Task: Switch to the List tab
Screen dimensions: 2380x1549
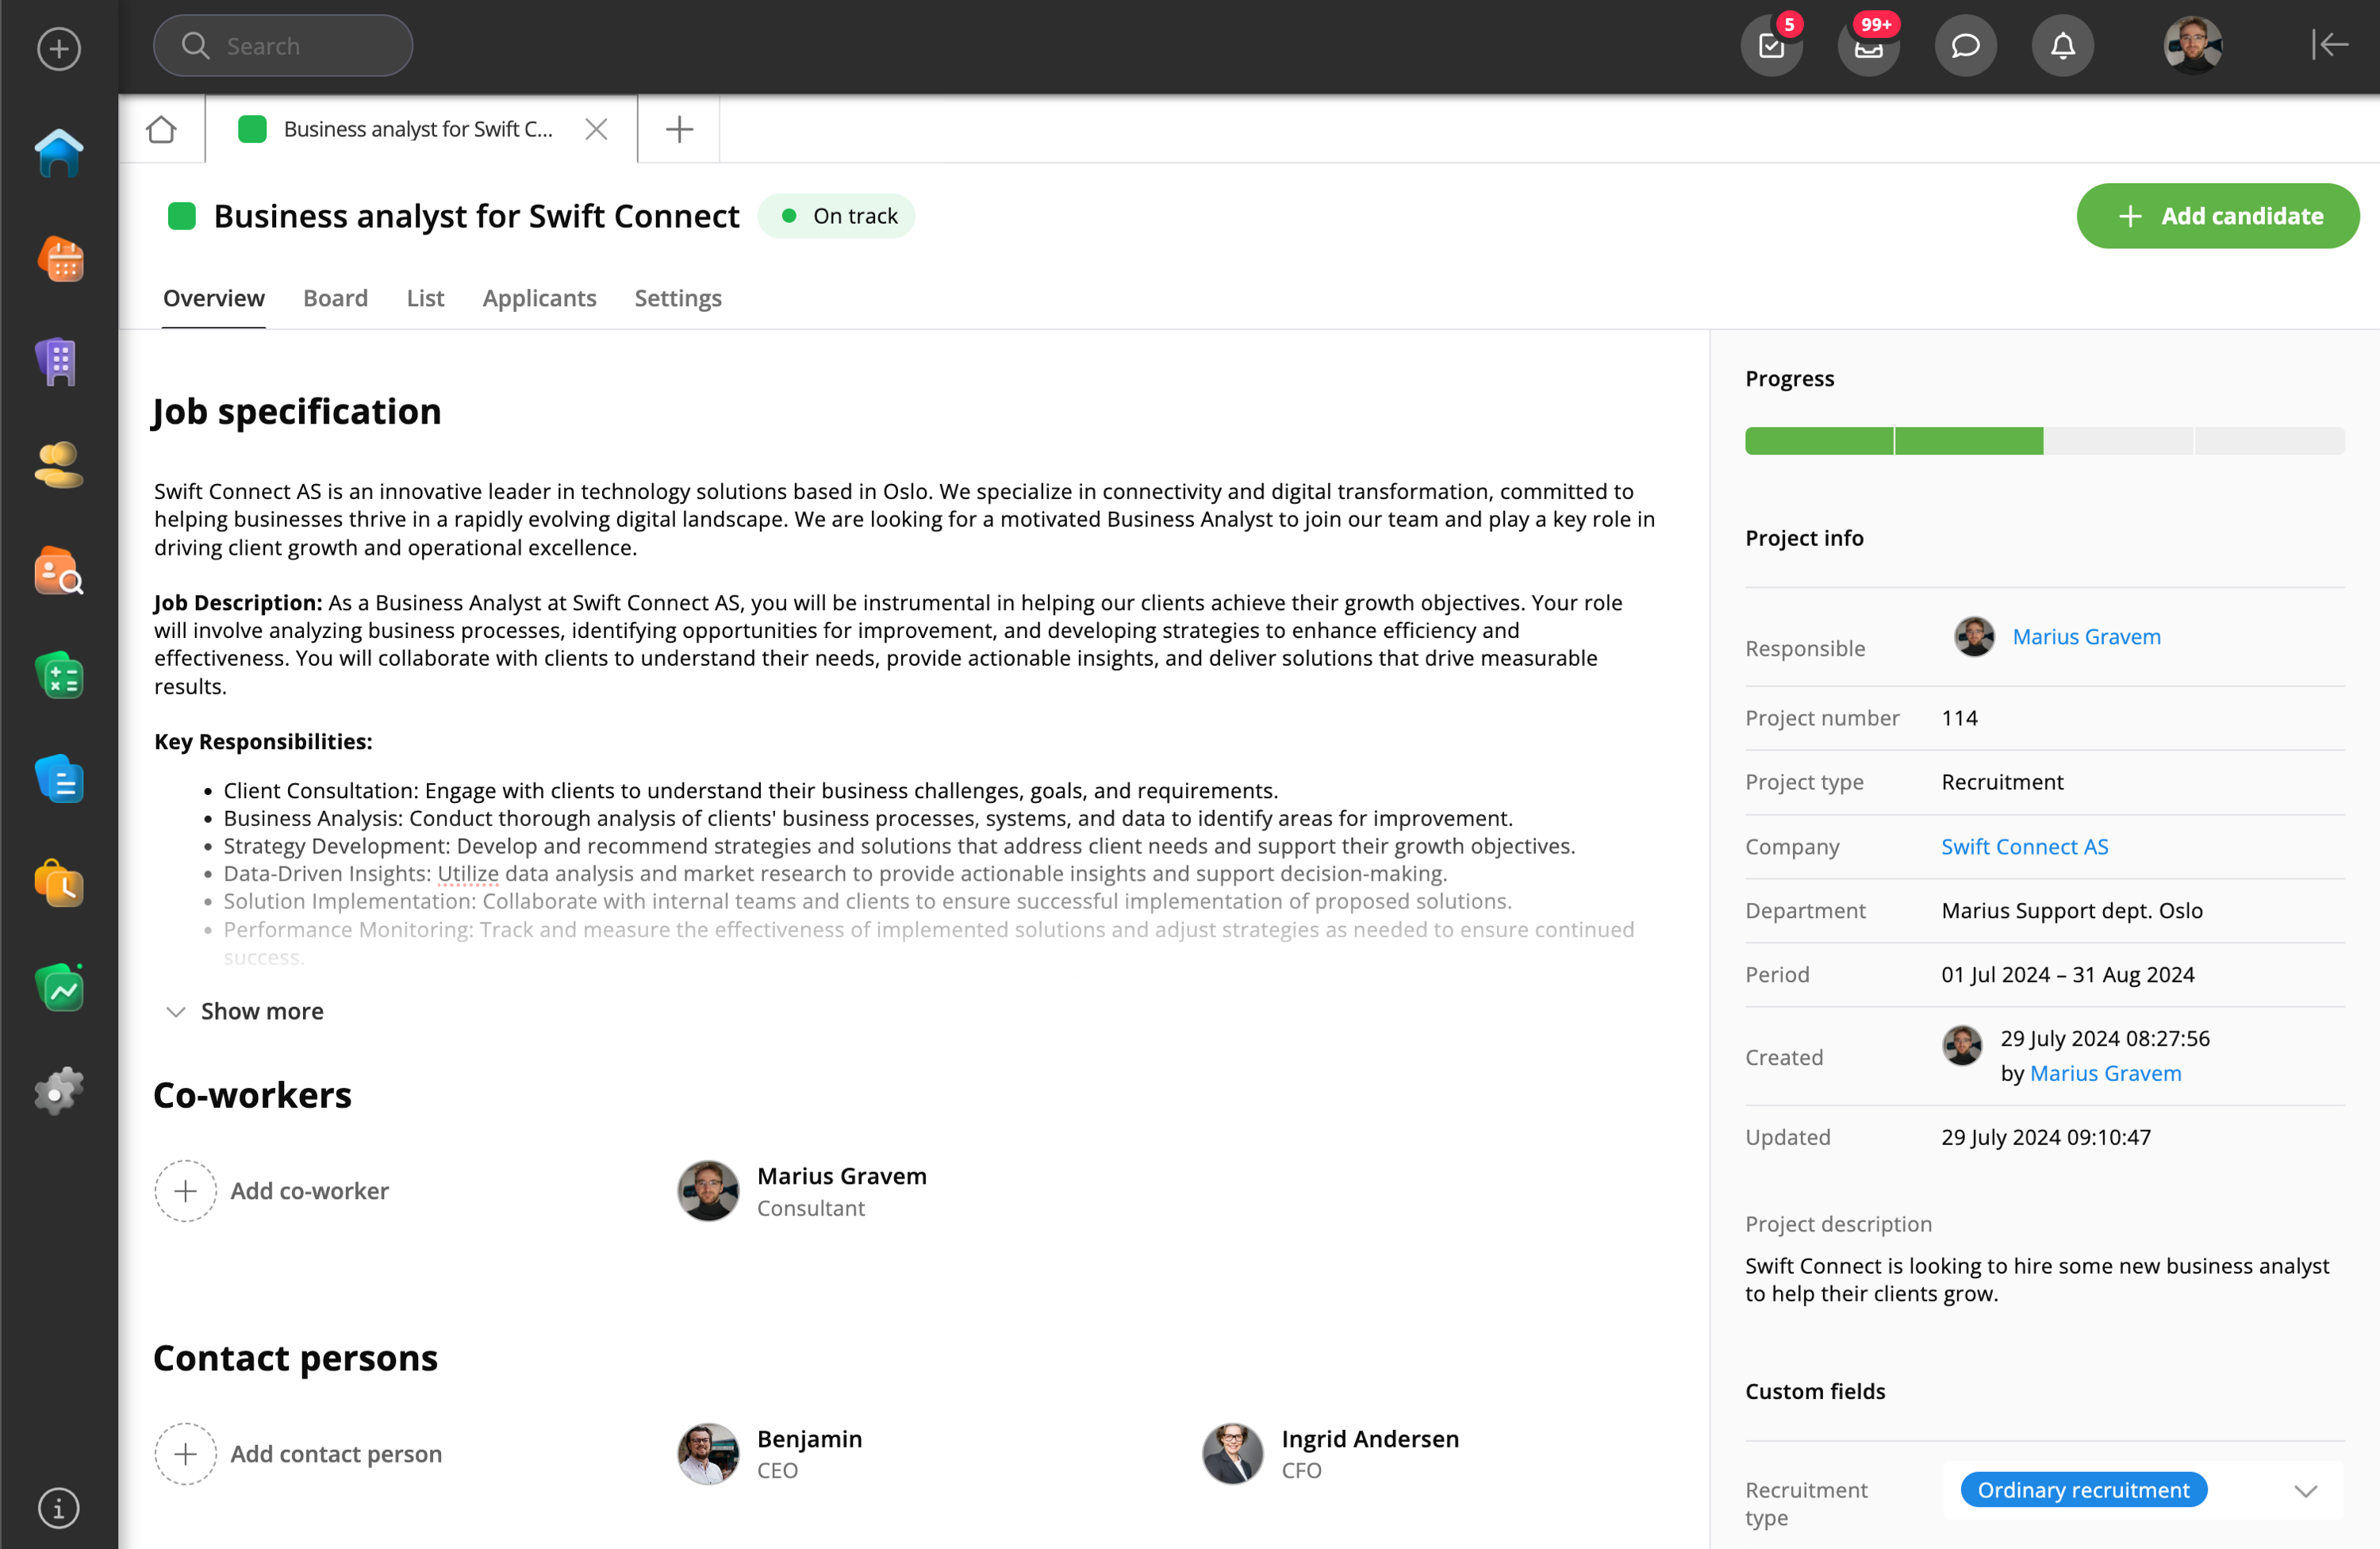Action: [425, 298]
